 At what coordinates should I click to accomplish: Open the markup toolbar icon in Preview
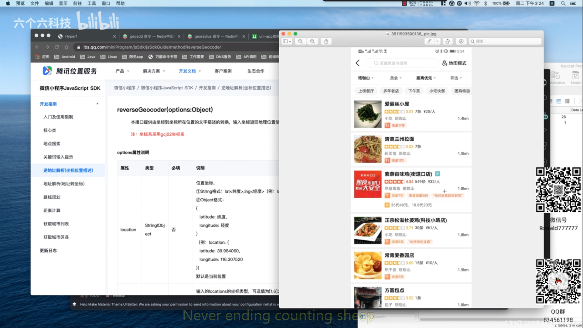tap(461, 41)
